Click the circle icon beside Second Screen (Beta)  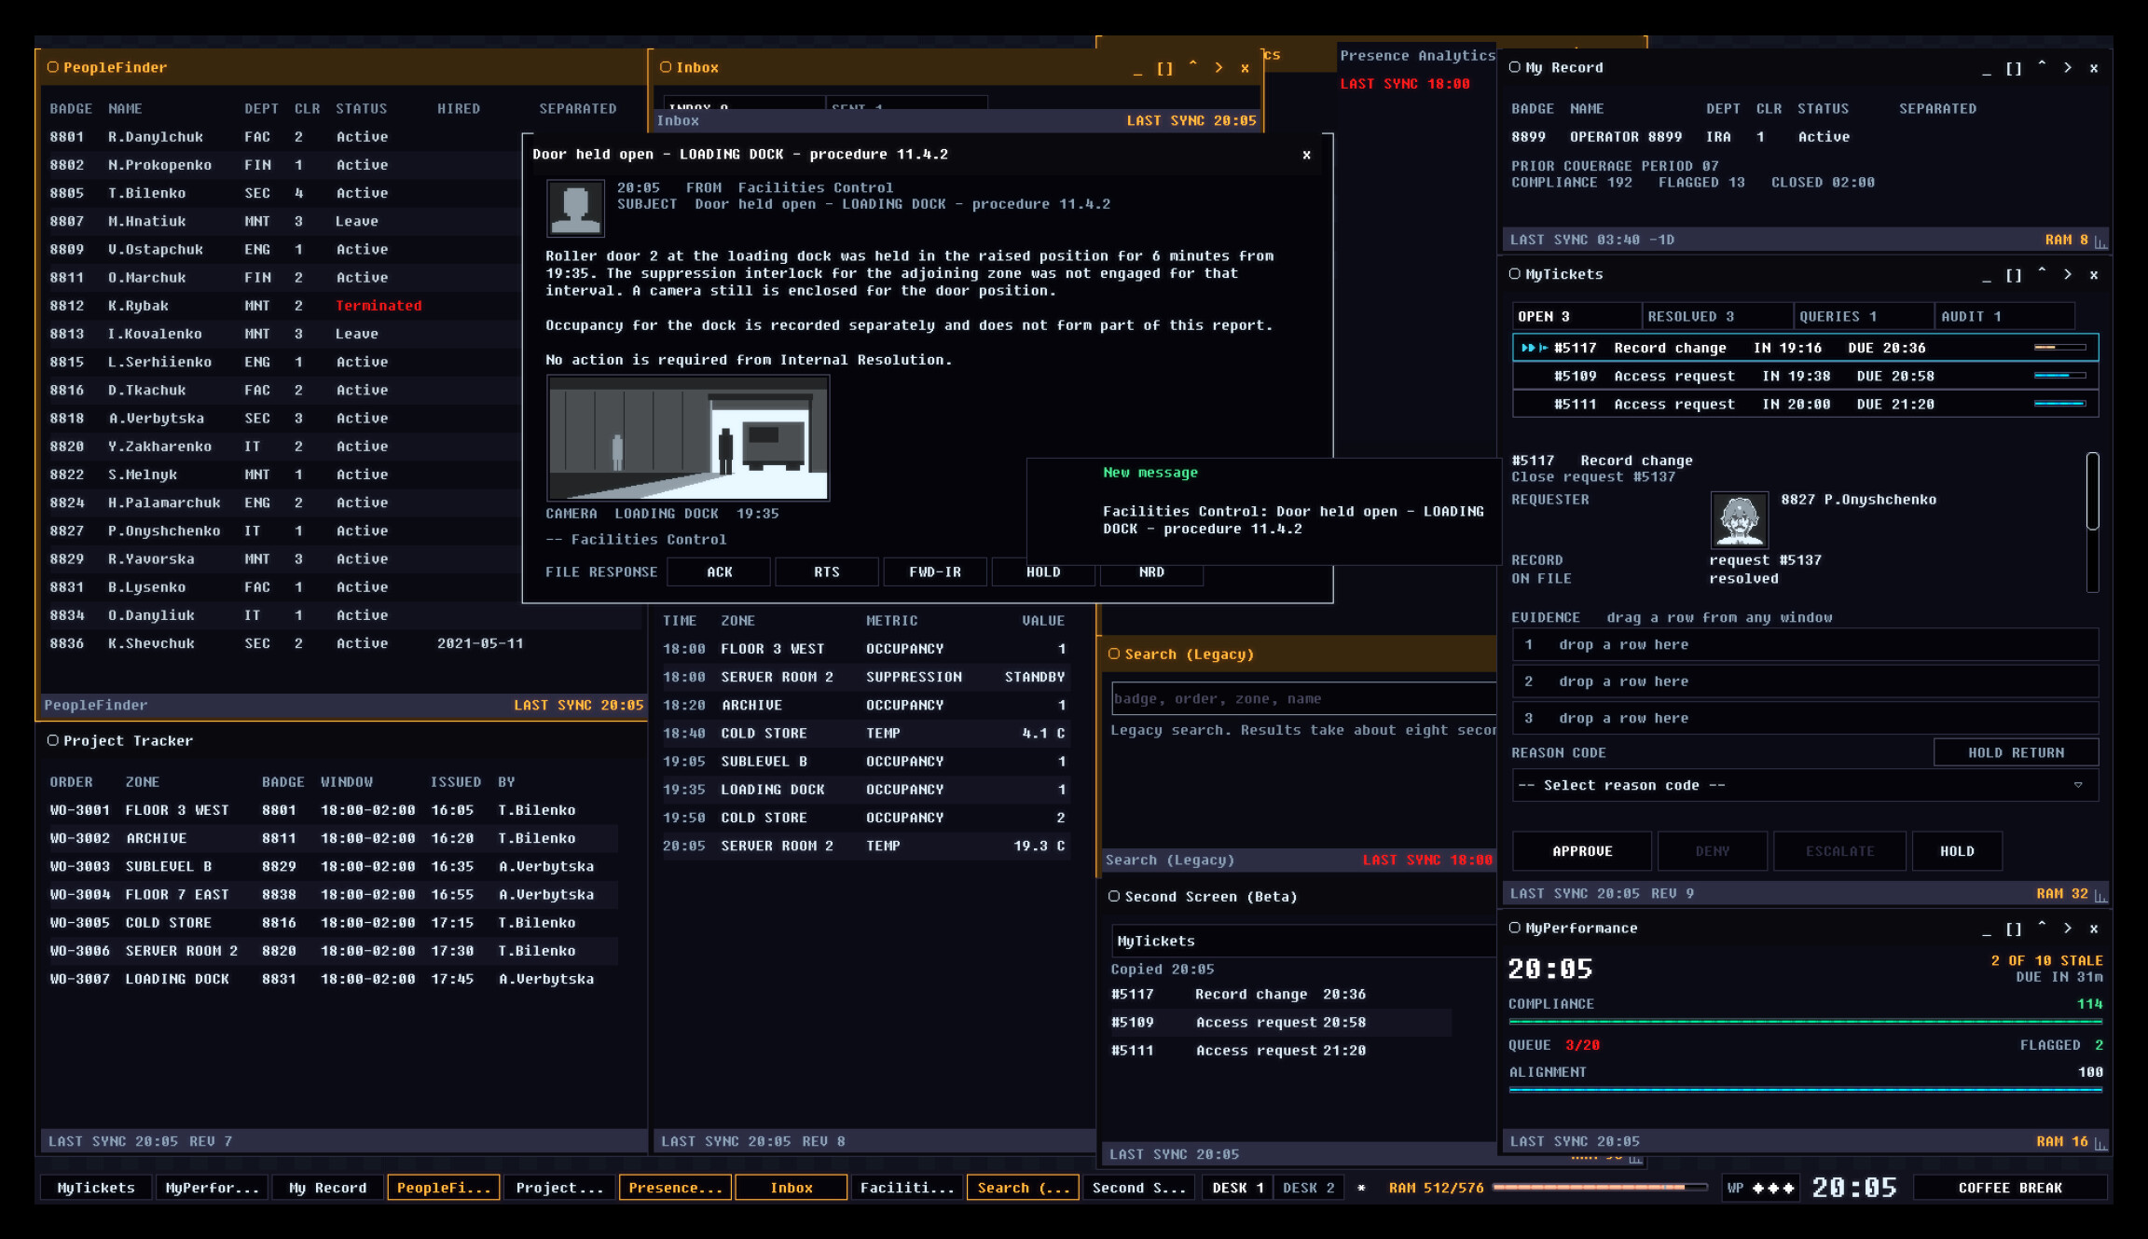(x=1114, y=896)
